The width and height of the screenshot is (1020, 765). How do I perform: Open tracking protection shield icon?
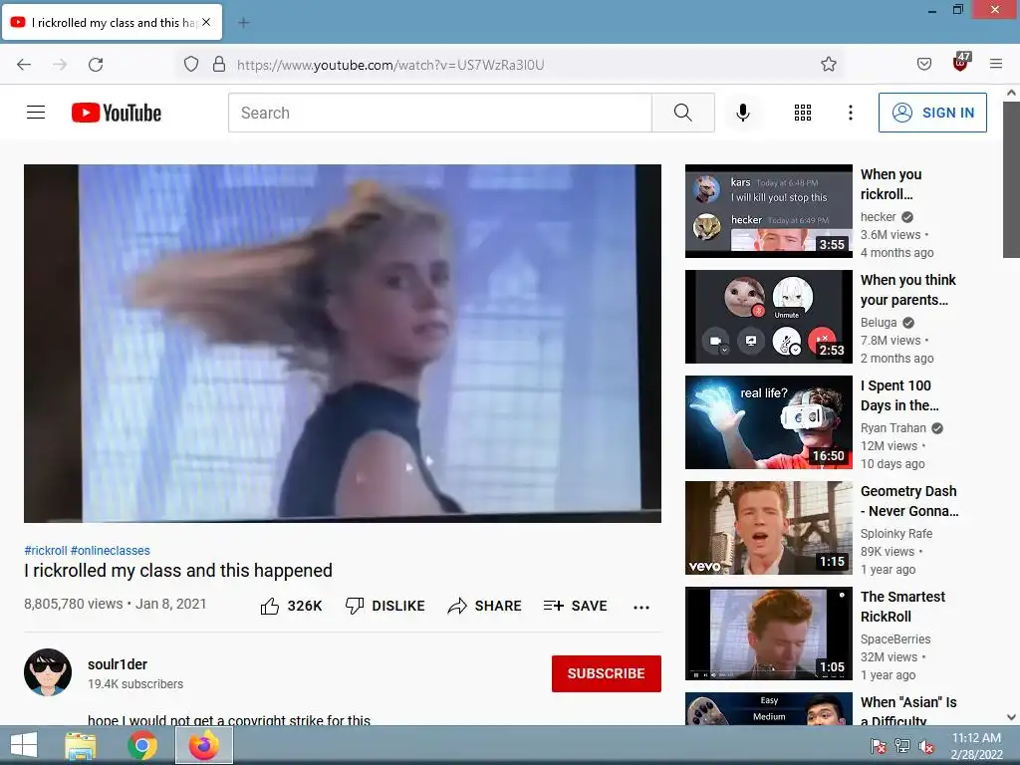coord(190,65)
